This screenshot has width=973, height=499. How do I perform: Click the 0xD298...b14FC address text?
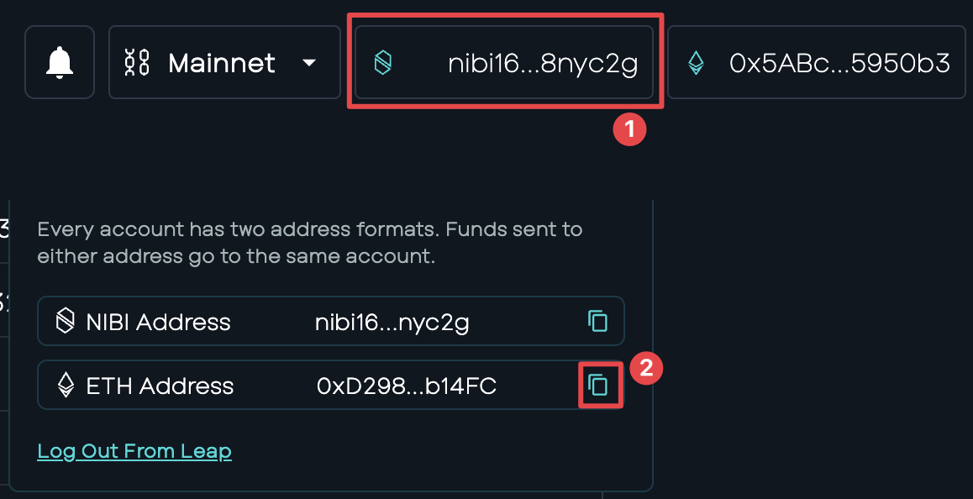point(407,386)
